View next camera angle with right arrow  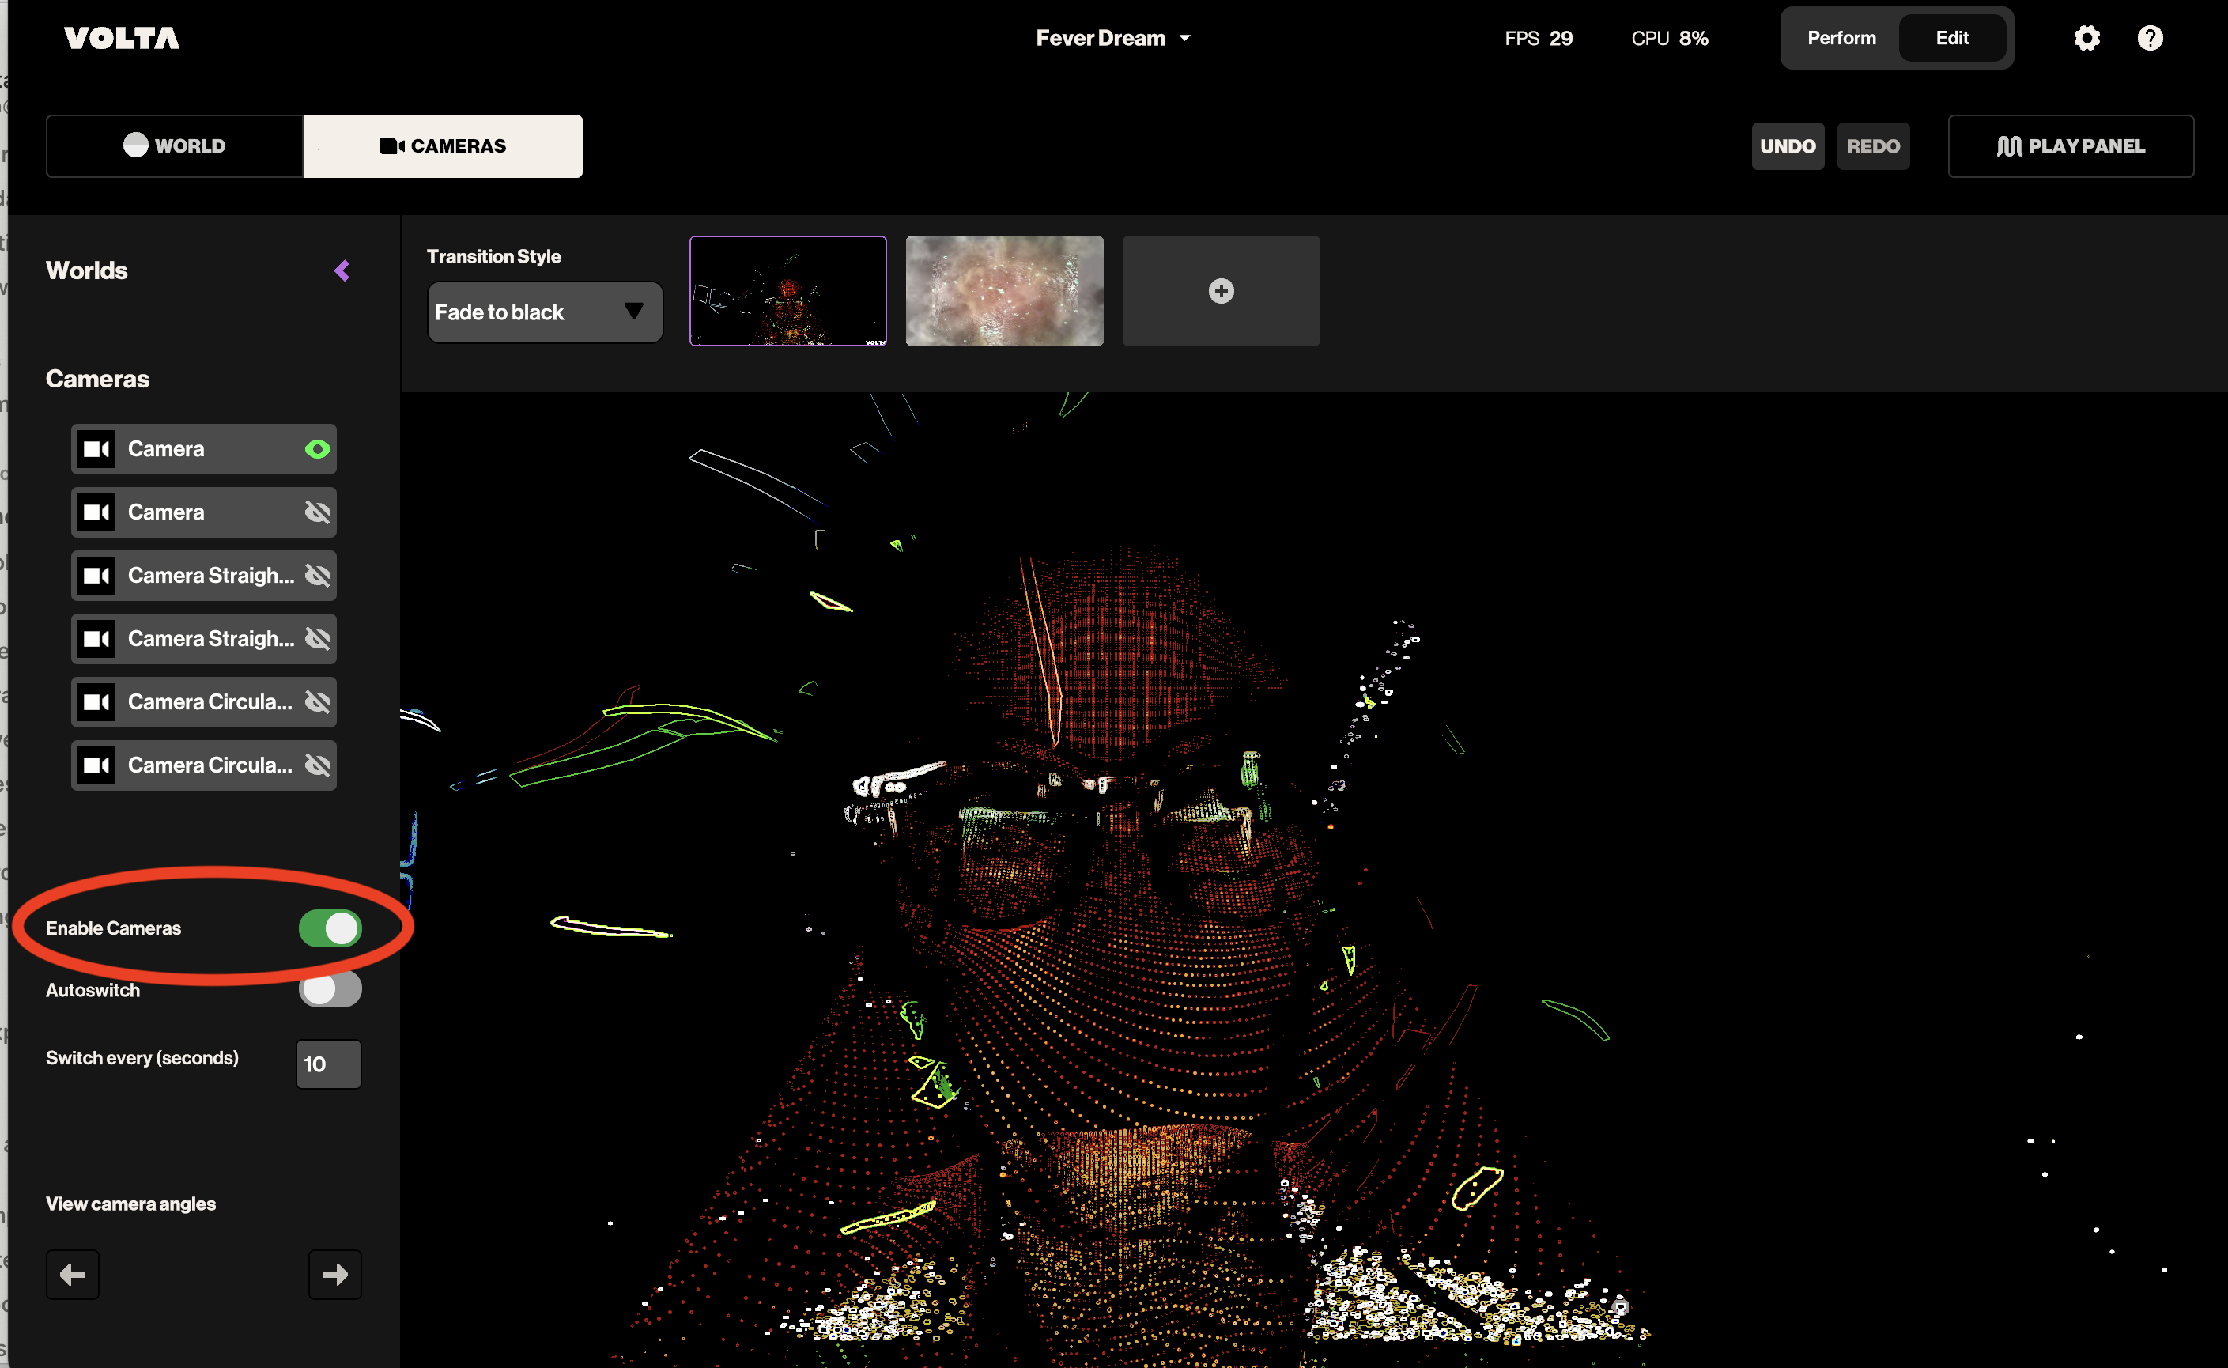[x=334, y=1274]
